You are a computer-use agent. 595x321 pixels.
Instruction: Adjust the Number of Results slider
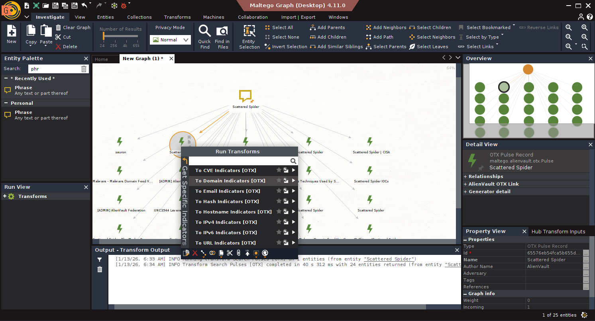pyautogui.click(x=103, y=36)
